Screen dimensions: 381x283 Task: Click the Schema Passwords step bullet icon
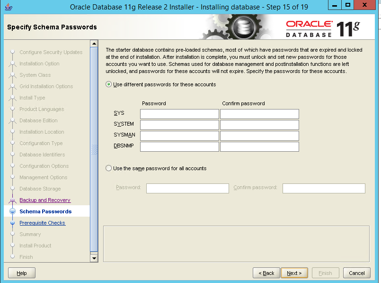[13, 211]
